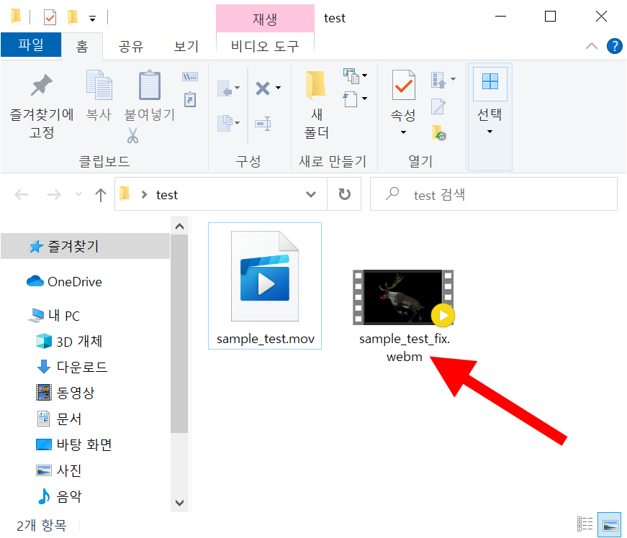Switch to the 공유 (Share) tab
627x538 pixels.
coord(131,46)
